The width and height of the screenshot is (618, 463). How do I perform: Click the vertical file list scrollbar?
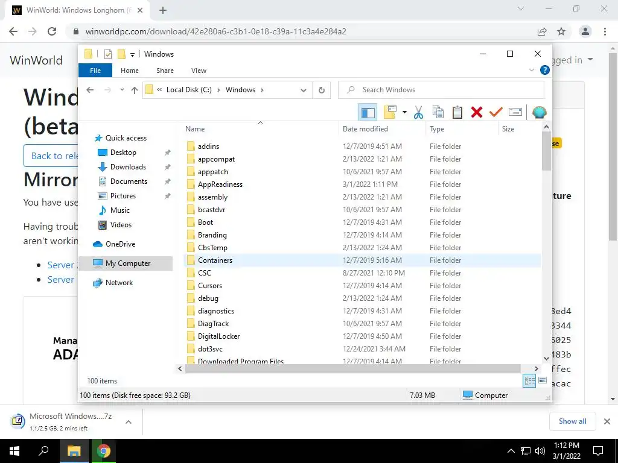pos(546,151)
